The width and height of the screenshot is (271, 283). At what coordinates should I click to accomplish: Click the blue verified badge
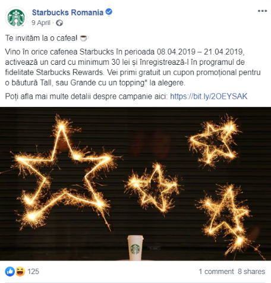pos(109,12)
